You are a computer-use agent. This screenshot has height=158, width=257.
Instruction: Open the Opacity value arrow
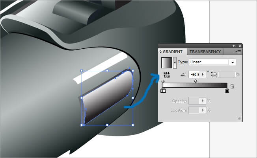tap(203, 101)
